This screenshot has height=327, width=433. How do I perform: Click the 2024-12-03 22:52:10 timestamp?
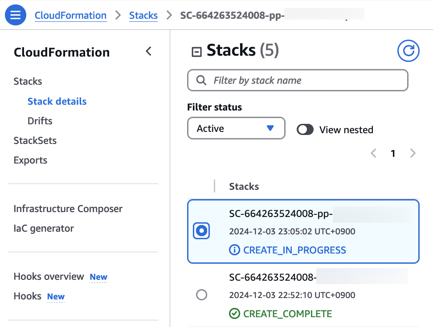point(292,295)
